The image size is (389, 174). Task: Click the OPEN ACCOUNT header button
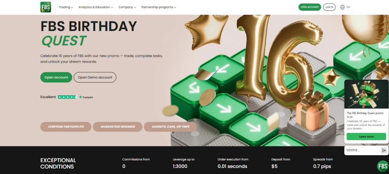point(310,7)
